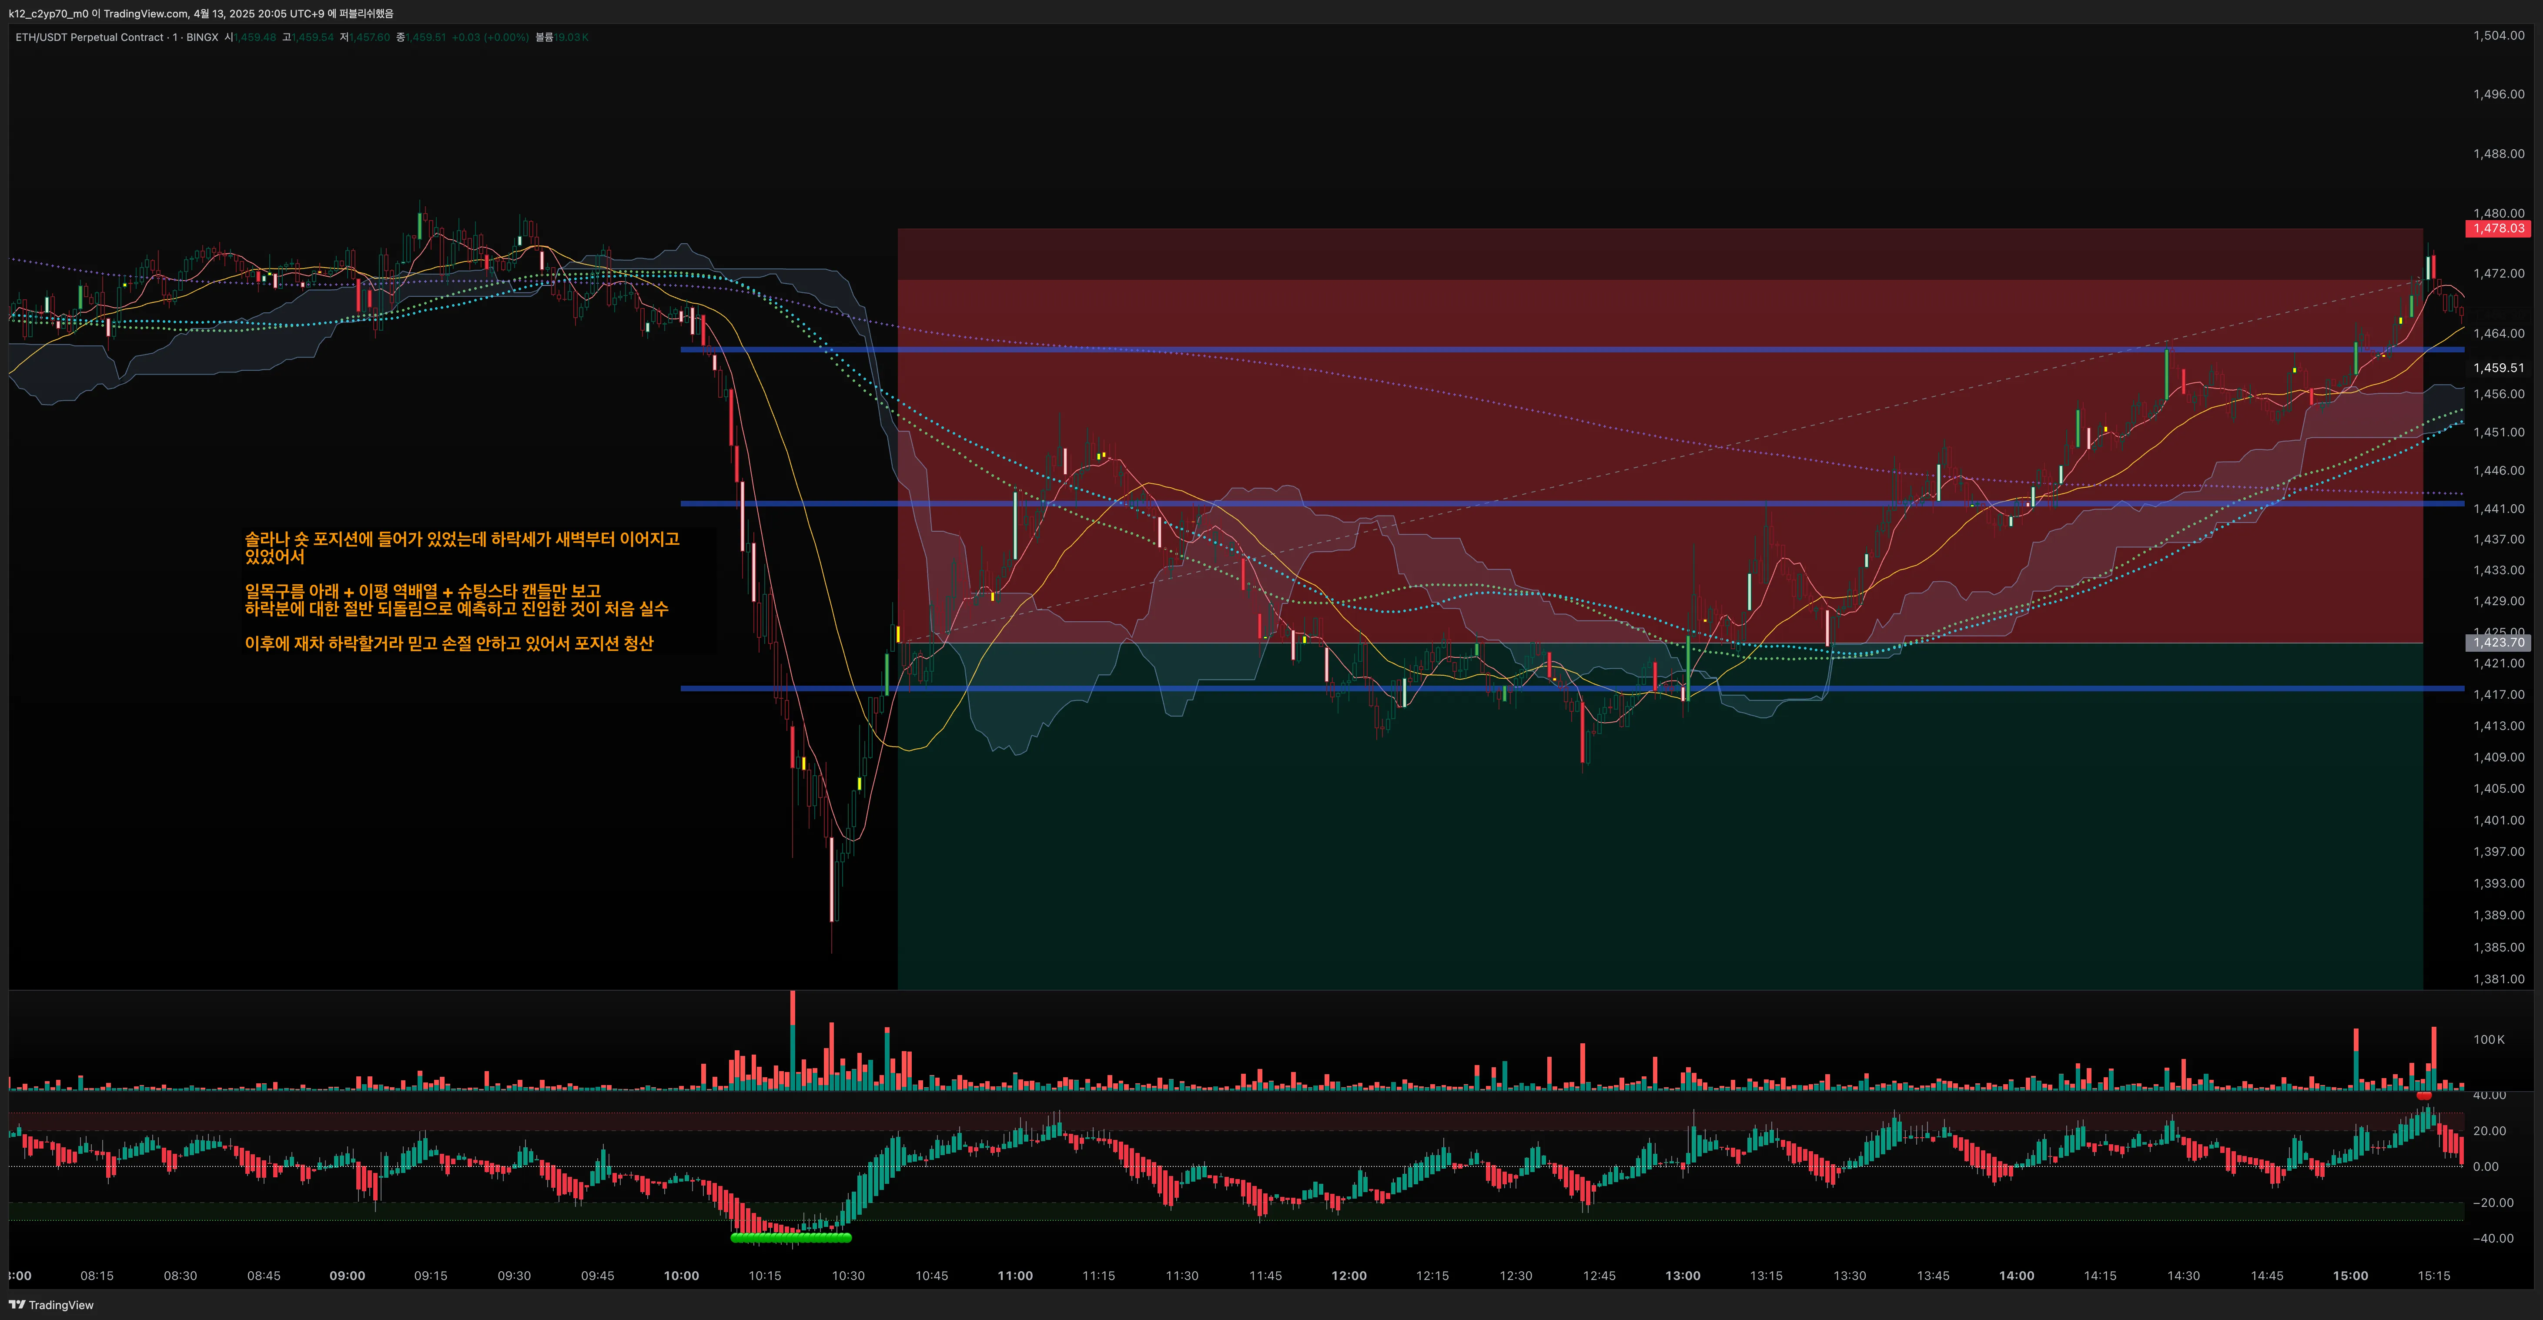The height and width of the screenshot is (1320, 2543).
Task: Click the ETH/USDT Perpetual Contract symbol title
Action: 117,37
